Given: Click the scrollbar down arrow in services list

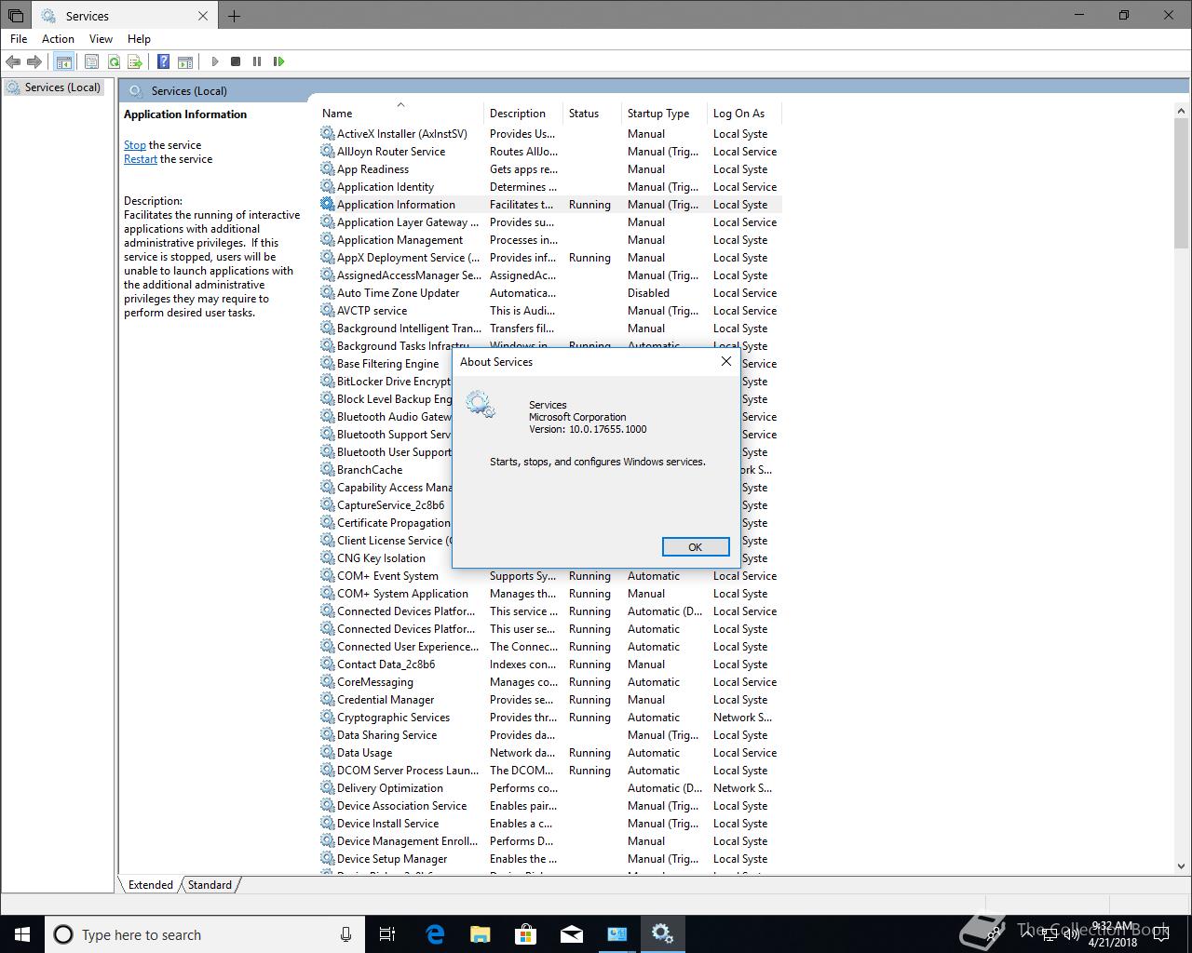Looking at the screenshot, I should click(x=1182, y=866).
